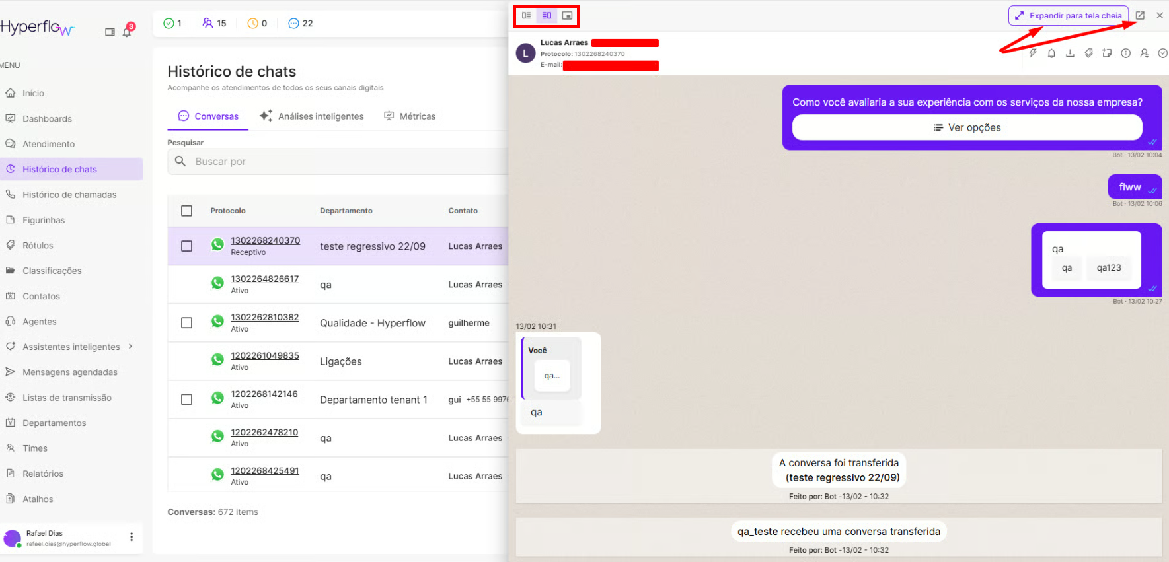Click the Buscar por search field
The height and width of the screenshot is (562, 1169).
344,162
